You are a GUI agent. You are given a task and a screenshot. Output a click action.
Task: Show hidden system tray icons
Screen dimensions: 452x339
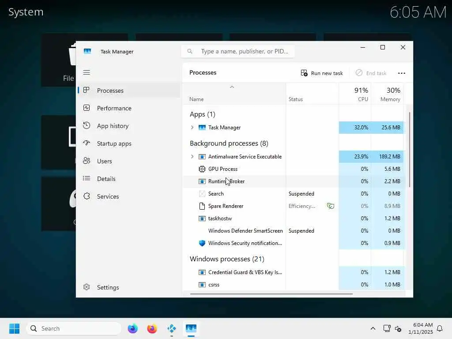373,328
